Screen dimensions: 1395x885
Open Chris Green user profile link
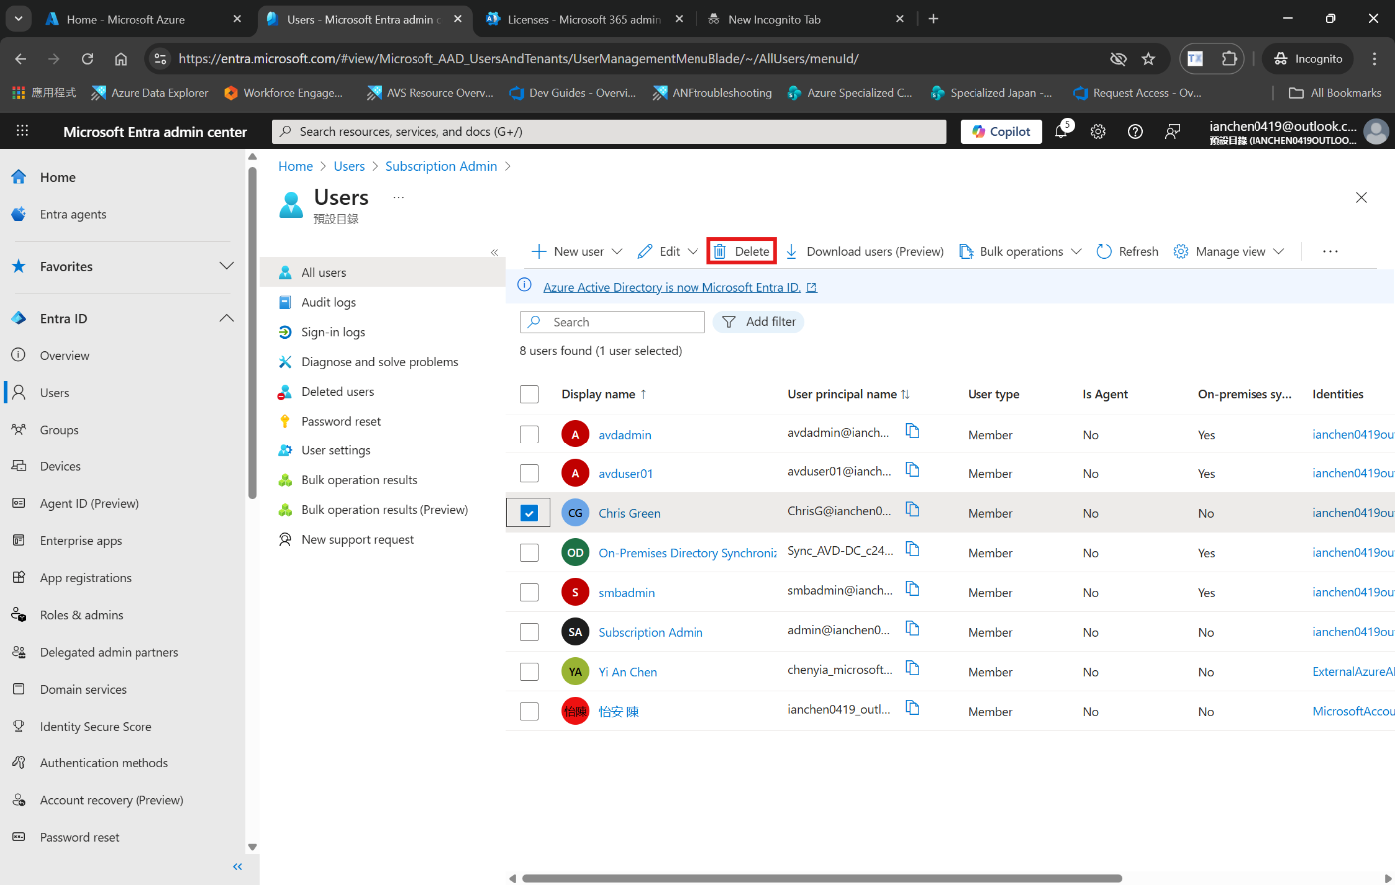[629, 513]
